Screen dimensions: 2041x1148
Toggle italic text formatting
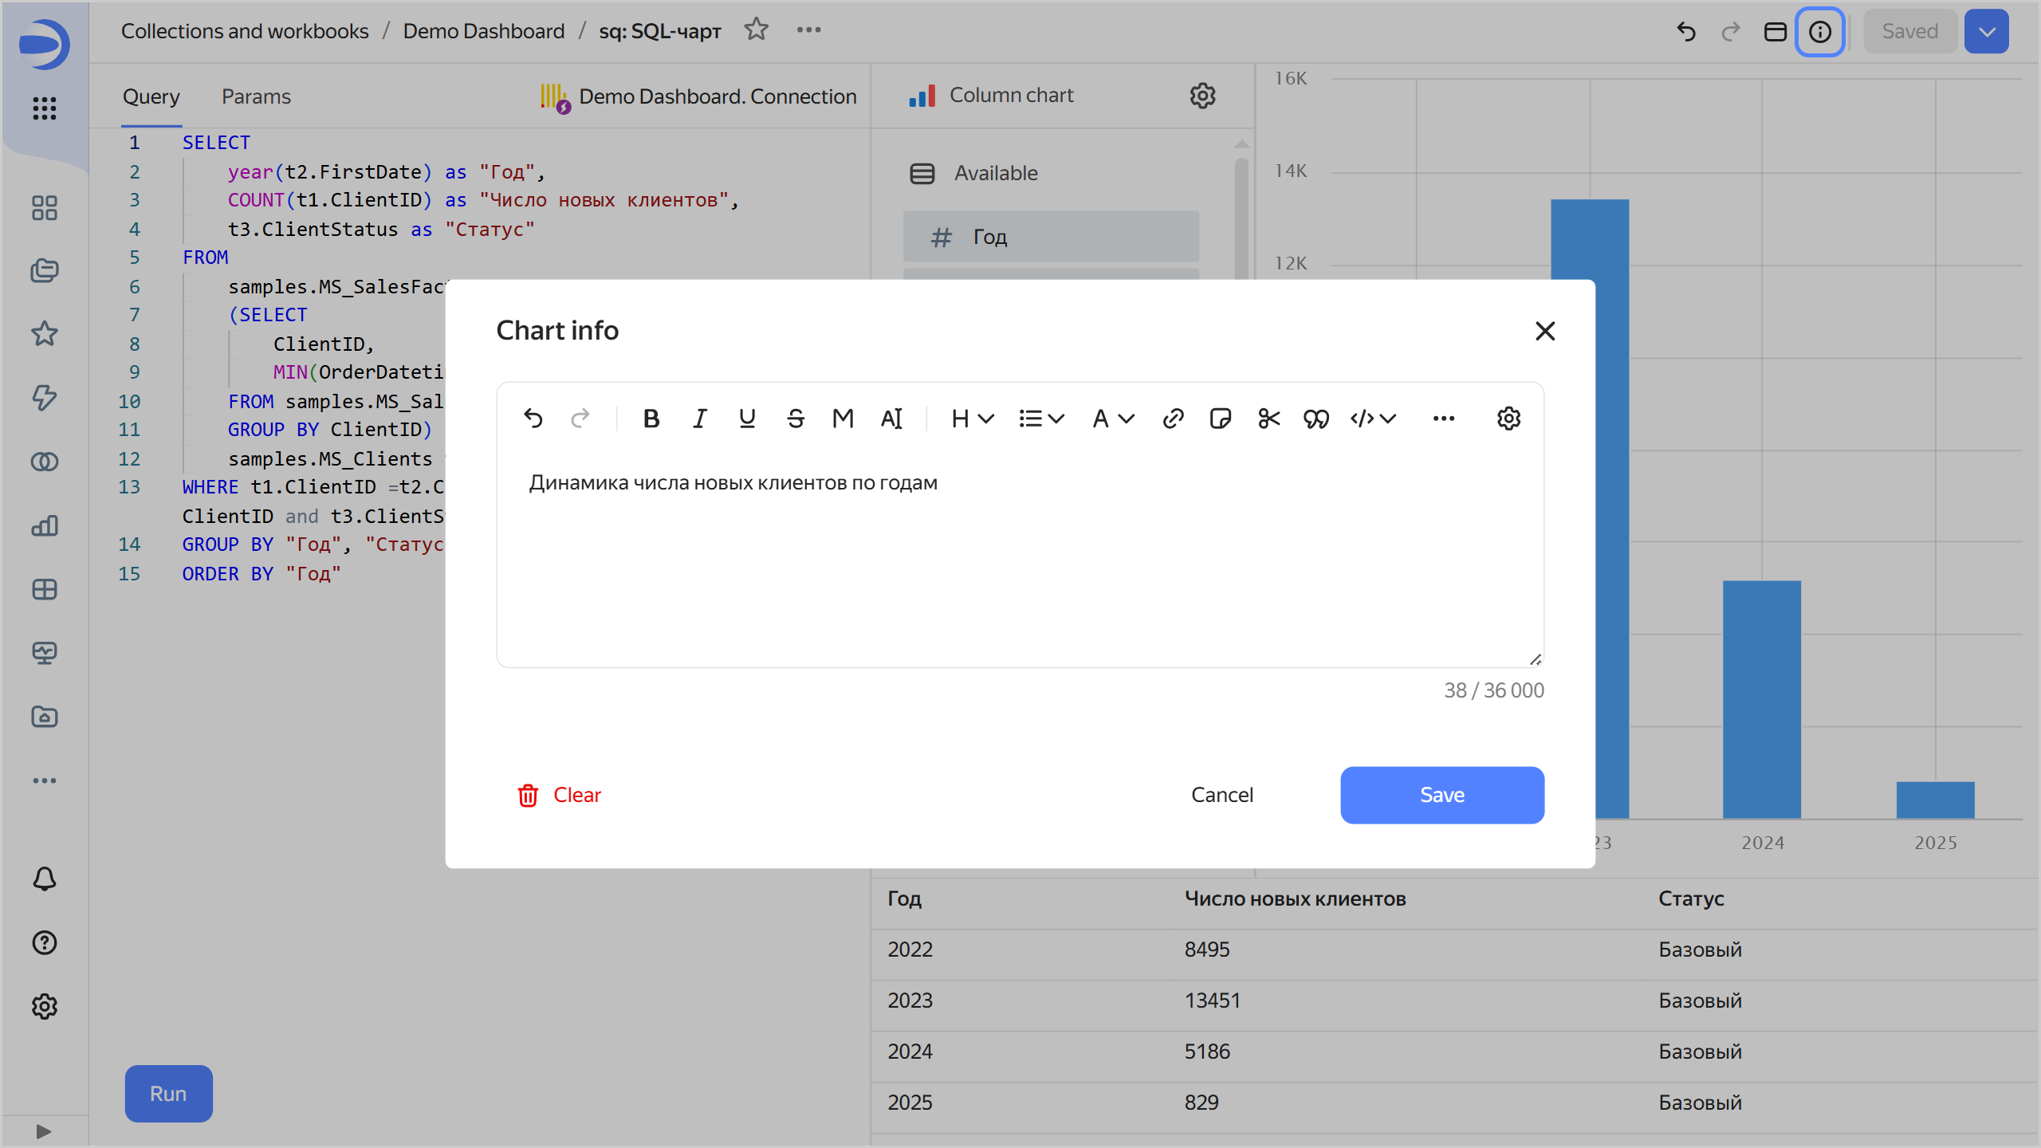pyautogui.click(x=699, y=419)
